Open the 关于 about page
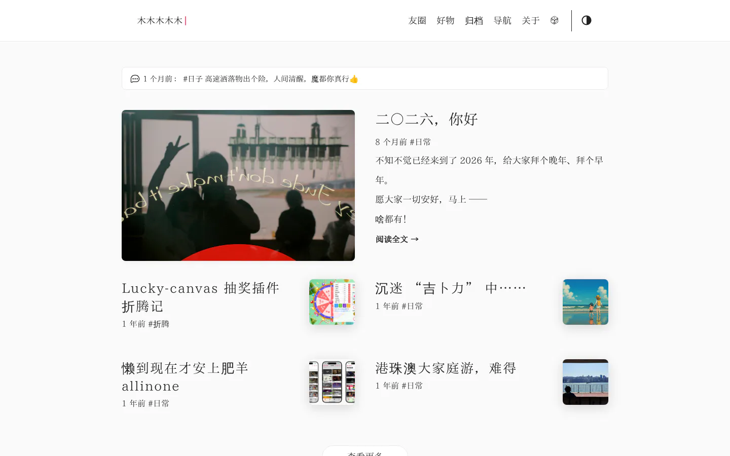The image size is (730, 456). (x=531, y=20)
